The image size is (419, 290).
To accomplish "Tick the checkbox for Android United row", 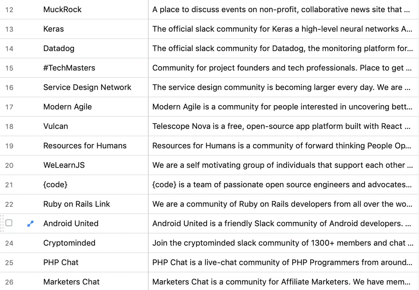I will tap(9, 223).
